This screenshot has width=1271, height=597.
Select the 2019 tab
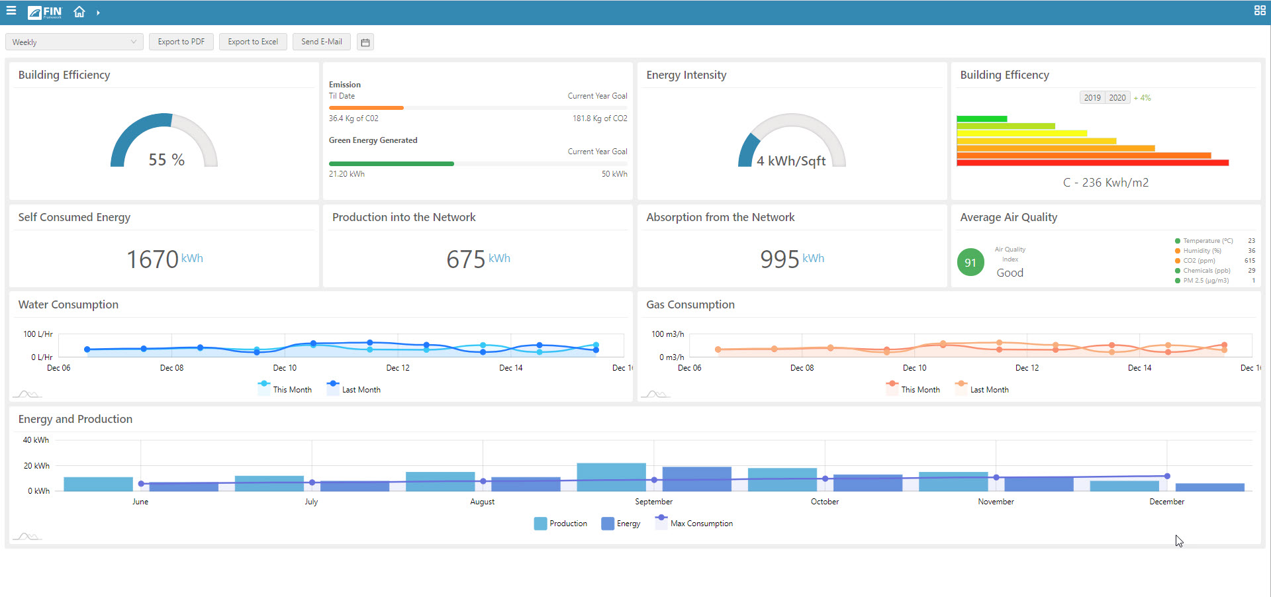(x=1092, y=98)
